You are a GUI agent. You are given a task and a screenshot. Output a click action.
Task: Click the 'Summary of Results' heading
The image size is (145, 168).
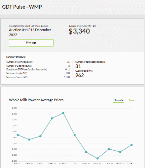point(16,57)
